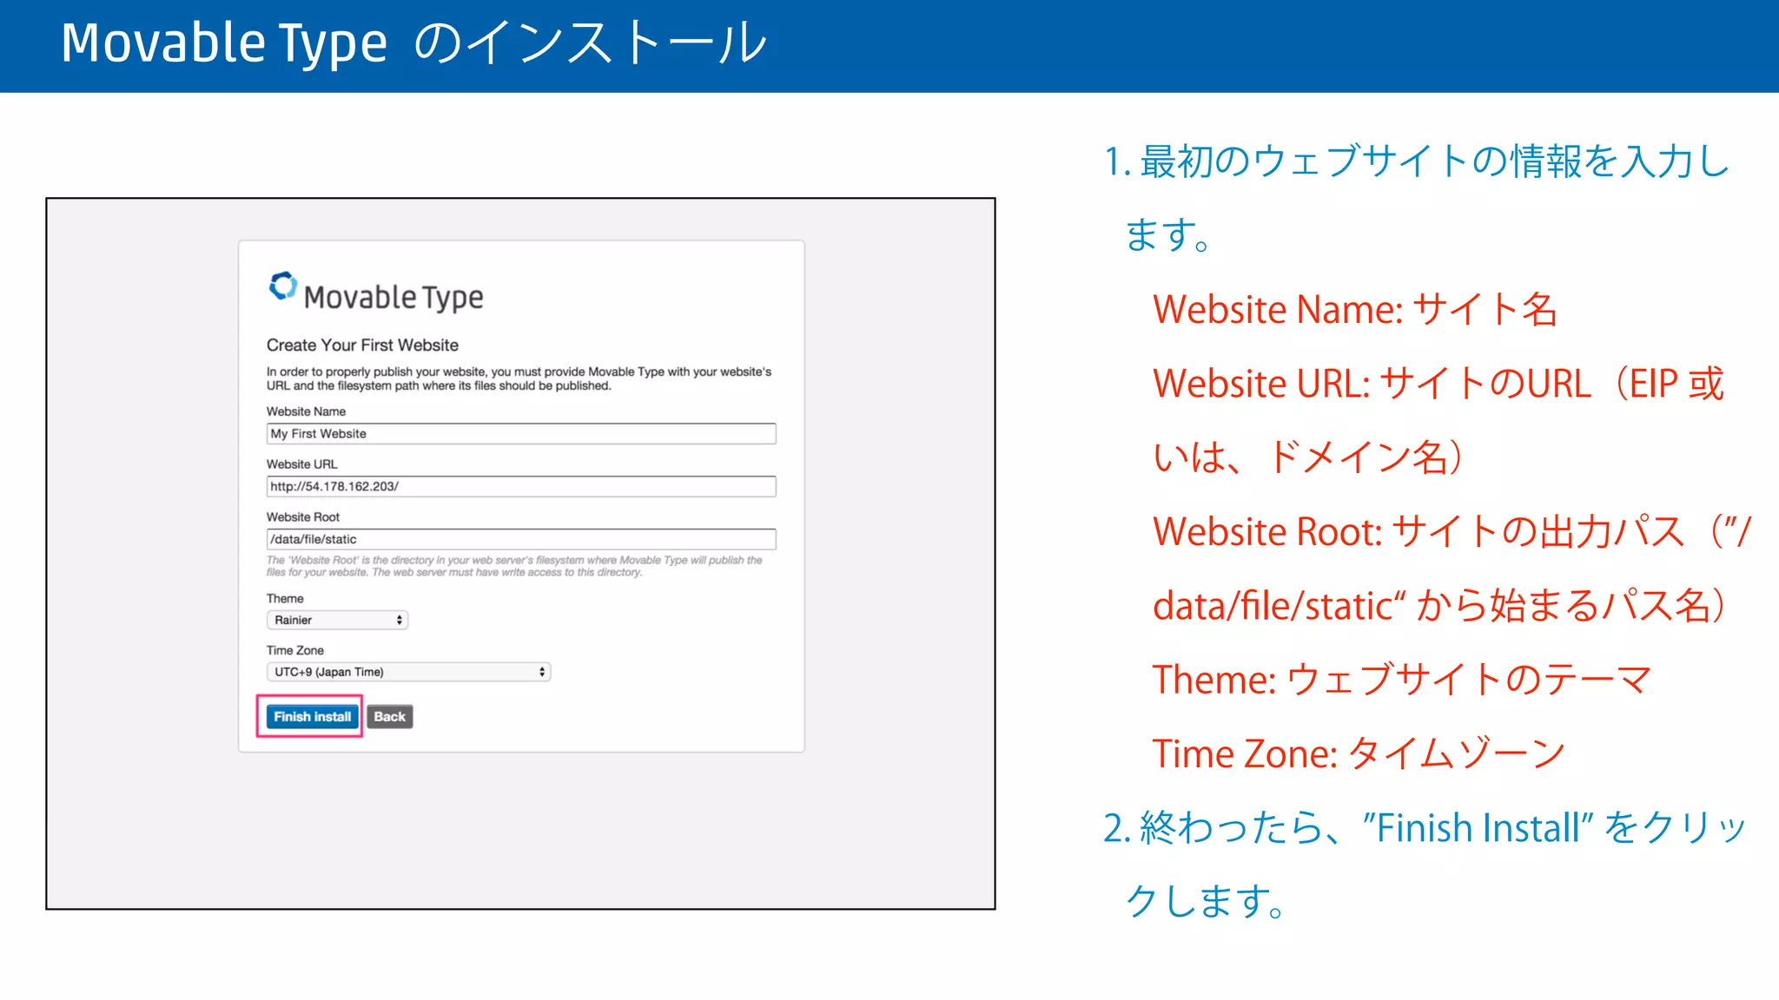Screen dimensions: 1779x1000
Task: Click the 'Time Zone' label text
Action: (x=294, y=650)
